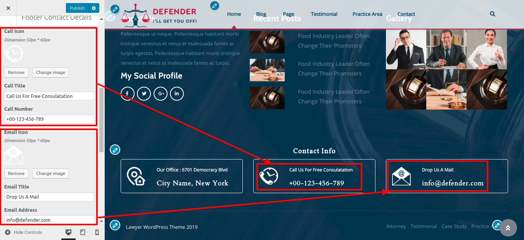Click the My Social Profile heading

(151, 76)
